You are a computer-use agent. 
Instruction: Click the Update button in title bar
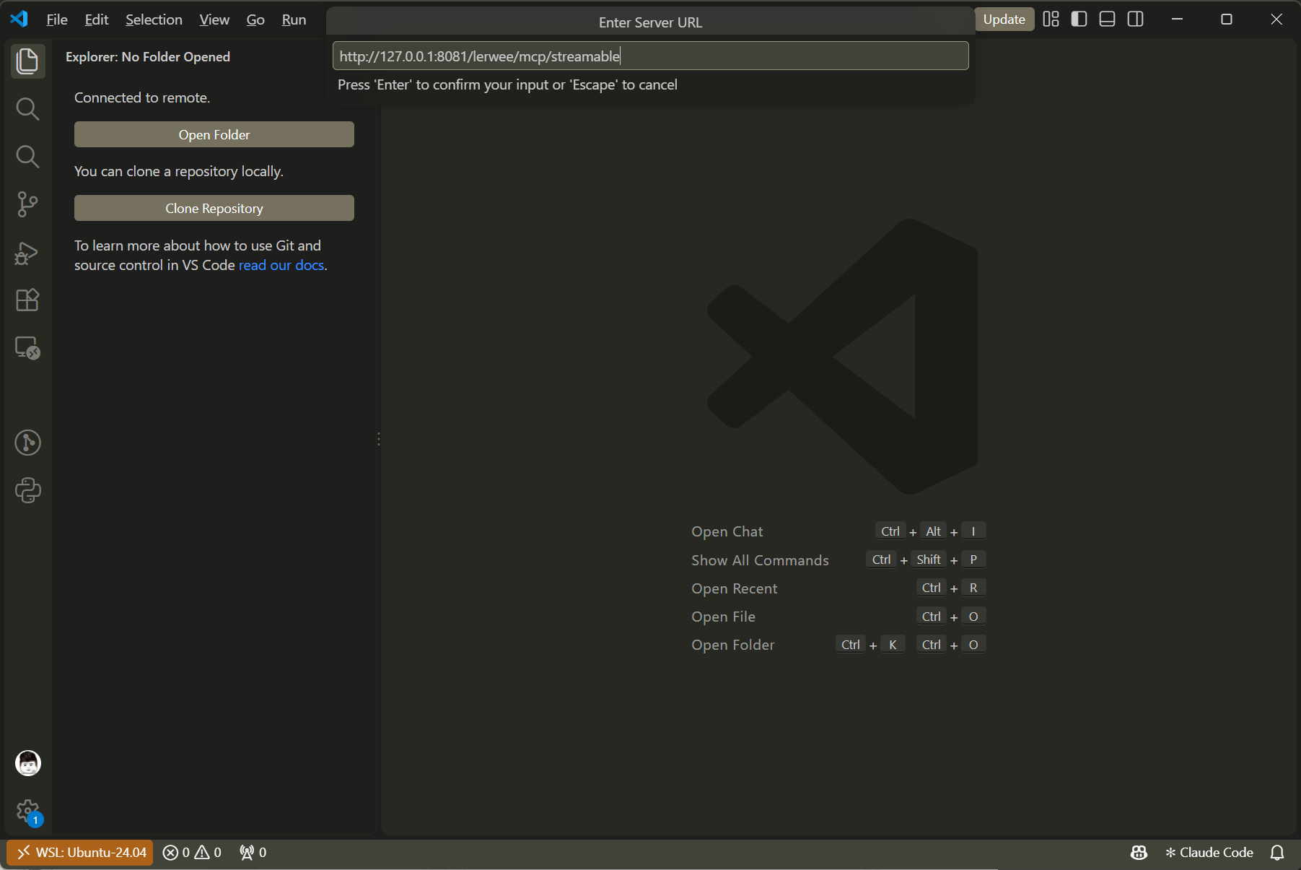pyautogui.click(x=1004, y=19)
